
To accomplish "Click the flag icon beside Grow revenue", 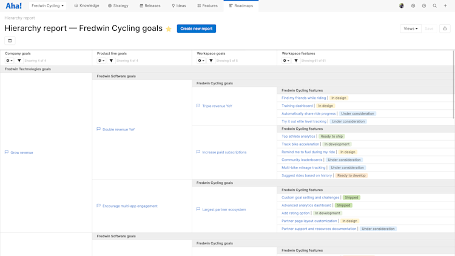I will [x=7, y=152].
